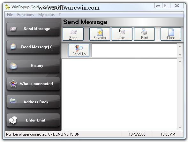Click the Send envelope toolbar button
This screenshot has width=188, height=142.
click(73, 34)
